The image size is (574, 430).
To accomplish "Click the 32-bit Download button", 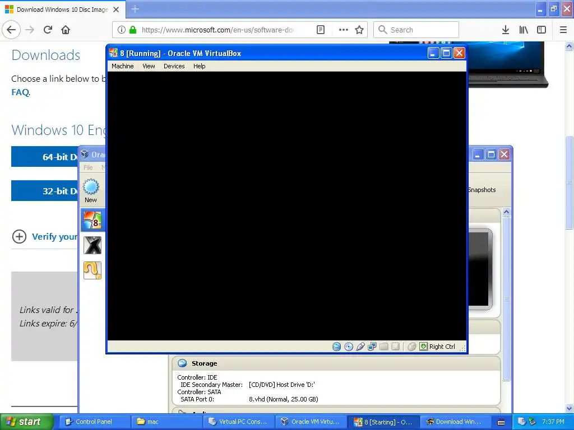I will [44, 190].
